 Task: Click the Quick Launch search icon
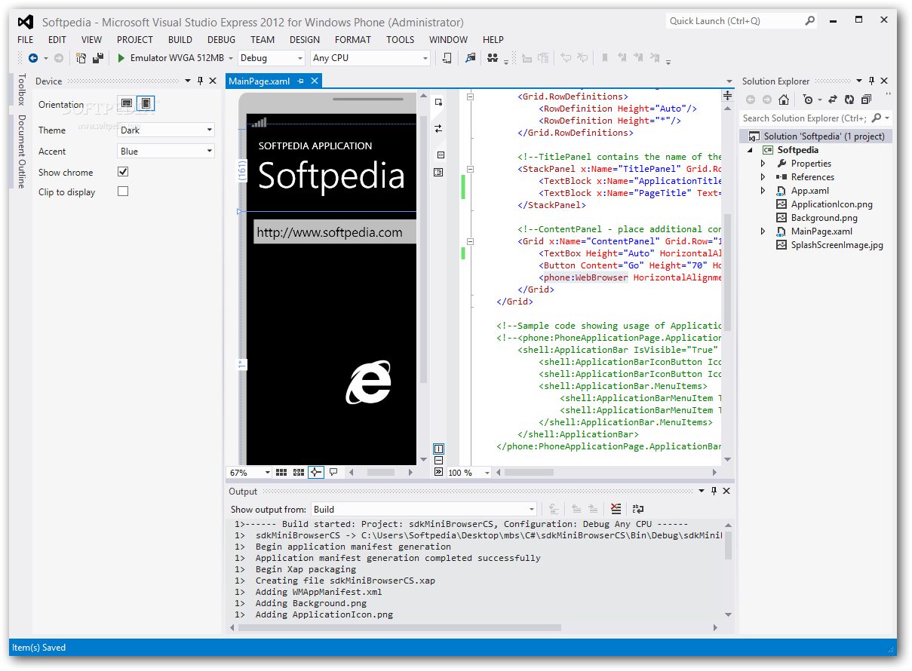click(x=809, y=21)
